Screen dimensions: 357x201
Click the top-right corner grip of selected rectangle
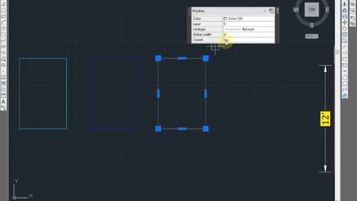(206, 58)
